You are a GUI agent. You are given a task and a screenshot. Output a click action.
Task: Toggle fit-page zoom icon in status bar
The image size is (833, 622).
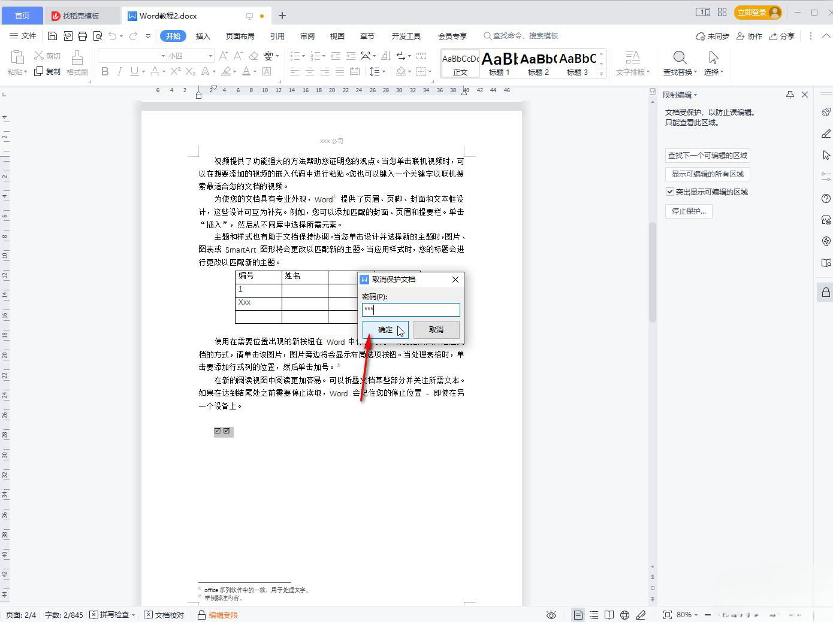(x=667, y=615)
